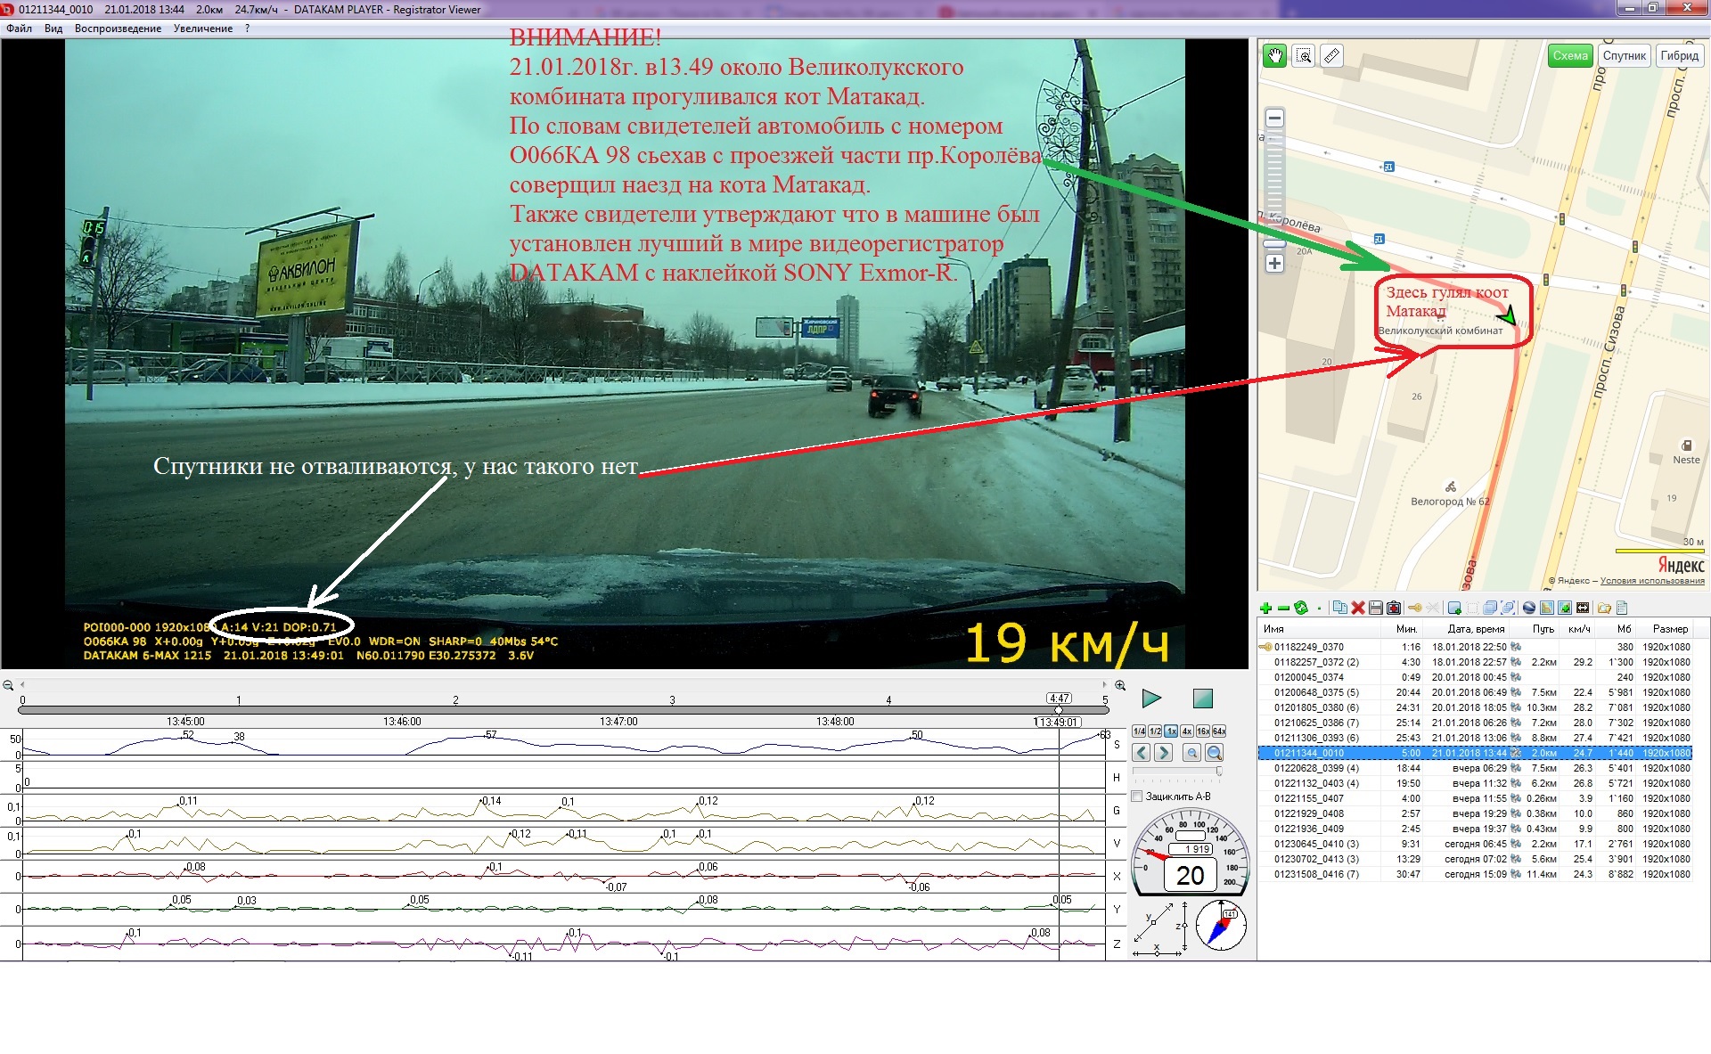
Task: Click the green plus add-file icon
Action: pyautogui.click(x=1265, y=609)
